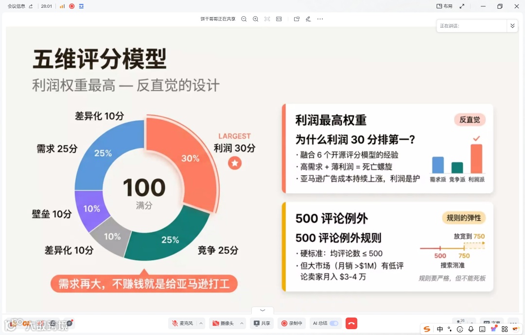Pop out the shared screen into separate window
525x335 pixels.
click(x=297, y=19)
